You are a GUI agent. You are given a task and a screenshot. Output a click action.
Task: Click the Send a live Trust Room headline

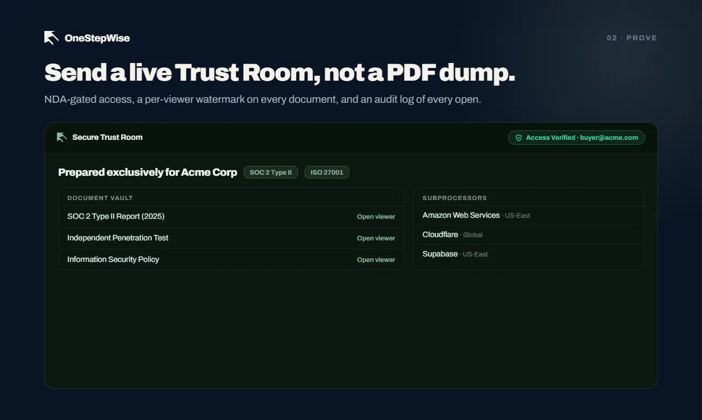click(280, 72)
